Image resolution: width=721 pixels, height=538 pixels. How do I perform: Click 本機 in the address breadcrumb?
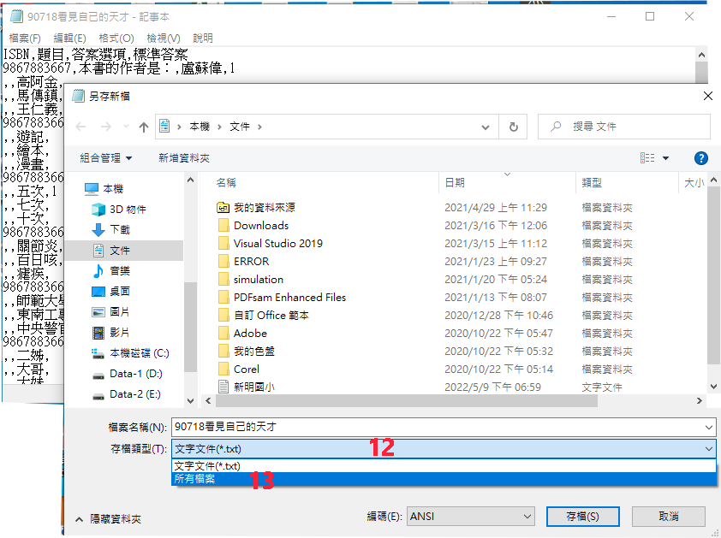tap(200, 127)
